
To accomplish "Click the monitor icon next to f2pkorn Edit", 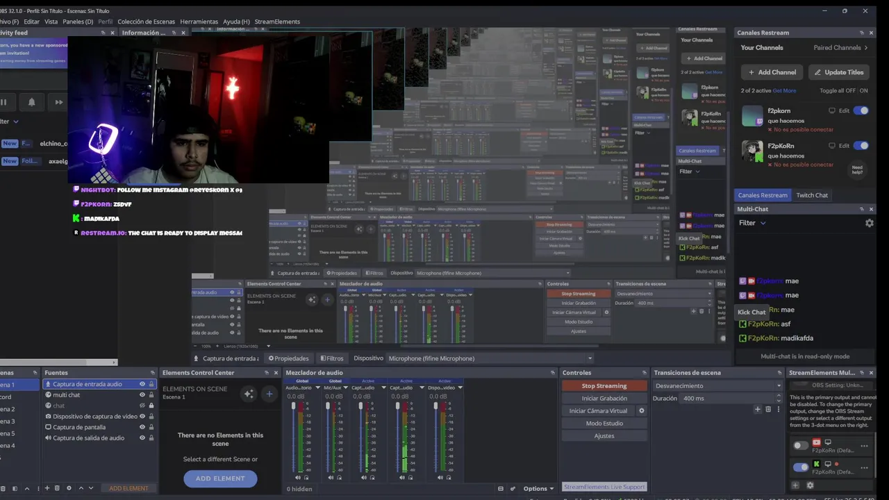I will tap(832, 110).
